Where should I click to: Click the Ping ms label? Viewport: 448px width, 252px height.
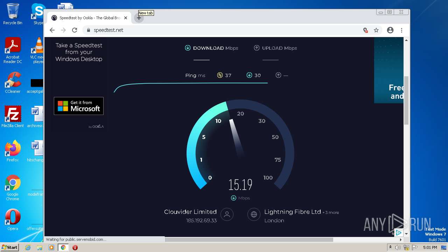tap(195, 75)
